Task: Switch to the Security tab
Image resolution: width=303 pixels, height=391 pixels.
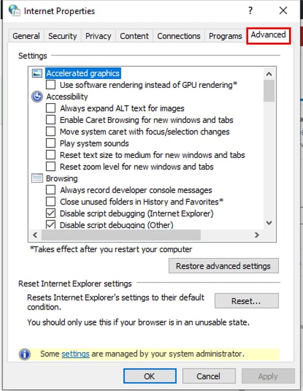Action: point(62,36)
